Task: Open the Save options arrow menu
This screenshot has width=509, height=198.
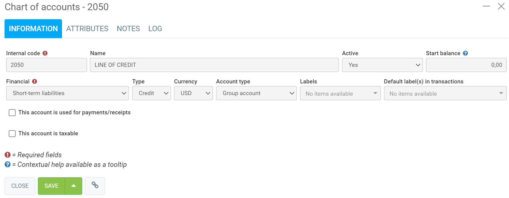Action: pyautogui.click(x=73, y=186)
